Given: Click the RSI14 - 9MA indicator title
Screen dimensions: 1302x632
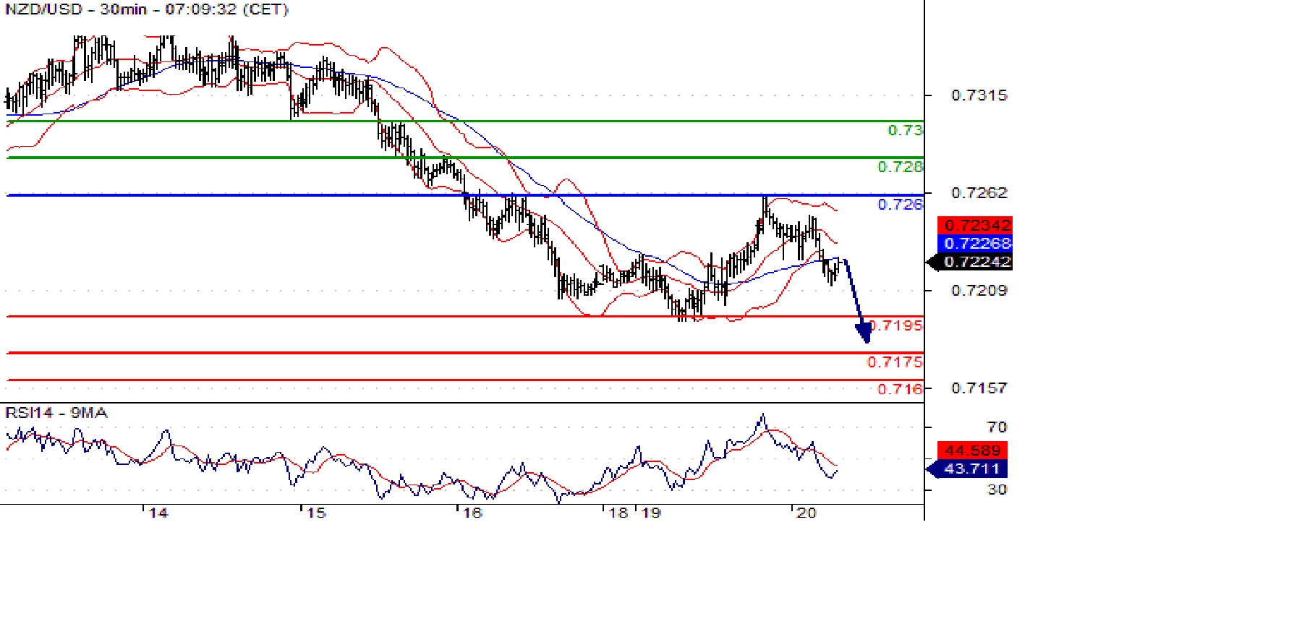Looking at the screenshot, I should pos(56,413).
